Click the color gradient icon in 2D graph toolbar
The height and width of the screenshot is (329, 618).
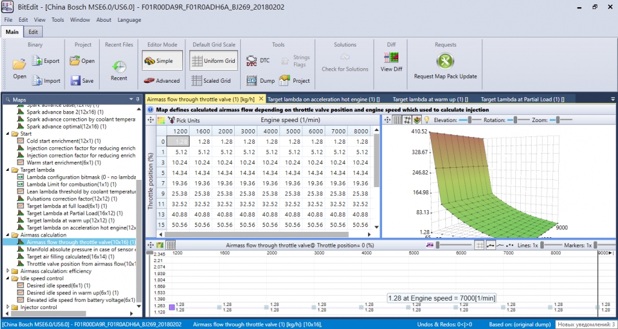click(160, 245)
